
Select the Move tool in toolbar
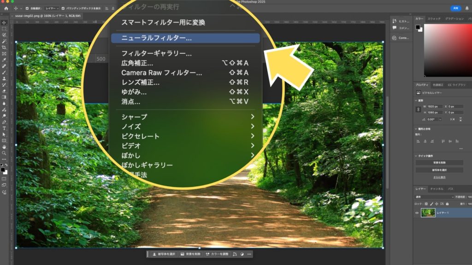(x=4, y=23)
